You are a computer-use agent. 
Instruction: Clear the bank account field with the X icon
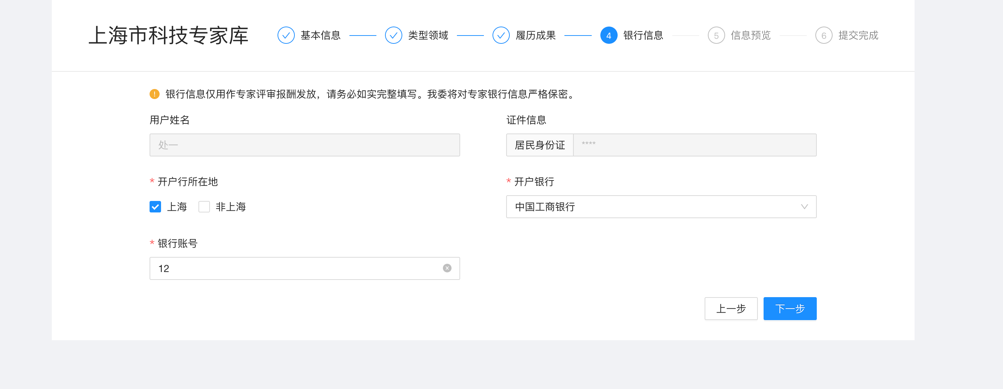[x=447, y=268]
